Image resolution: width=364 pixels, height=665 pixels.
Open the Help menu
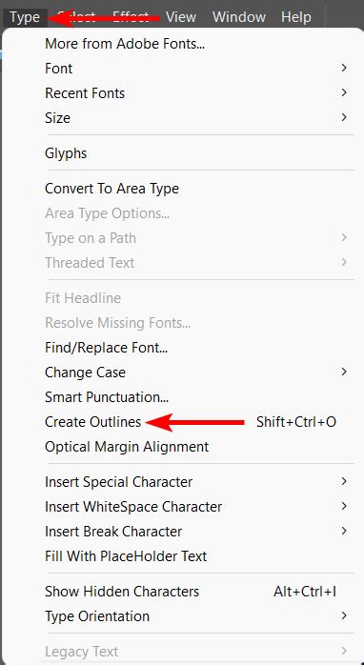[295, 17]
